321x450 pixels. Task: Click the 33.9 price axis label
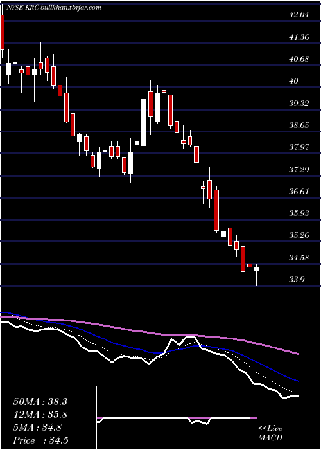click(297, 279)
